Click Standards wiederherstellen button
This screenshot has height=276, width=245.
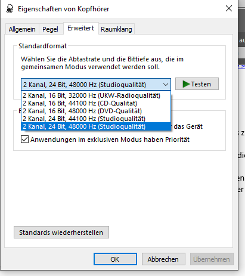point(61,232)
